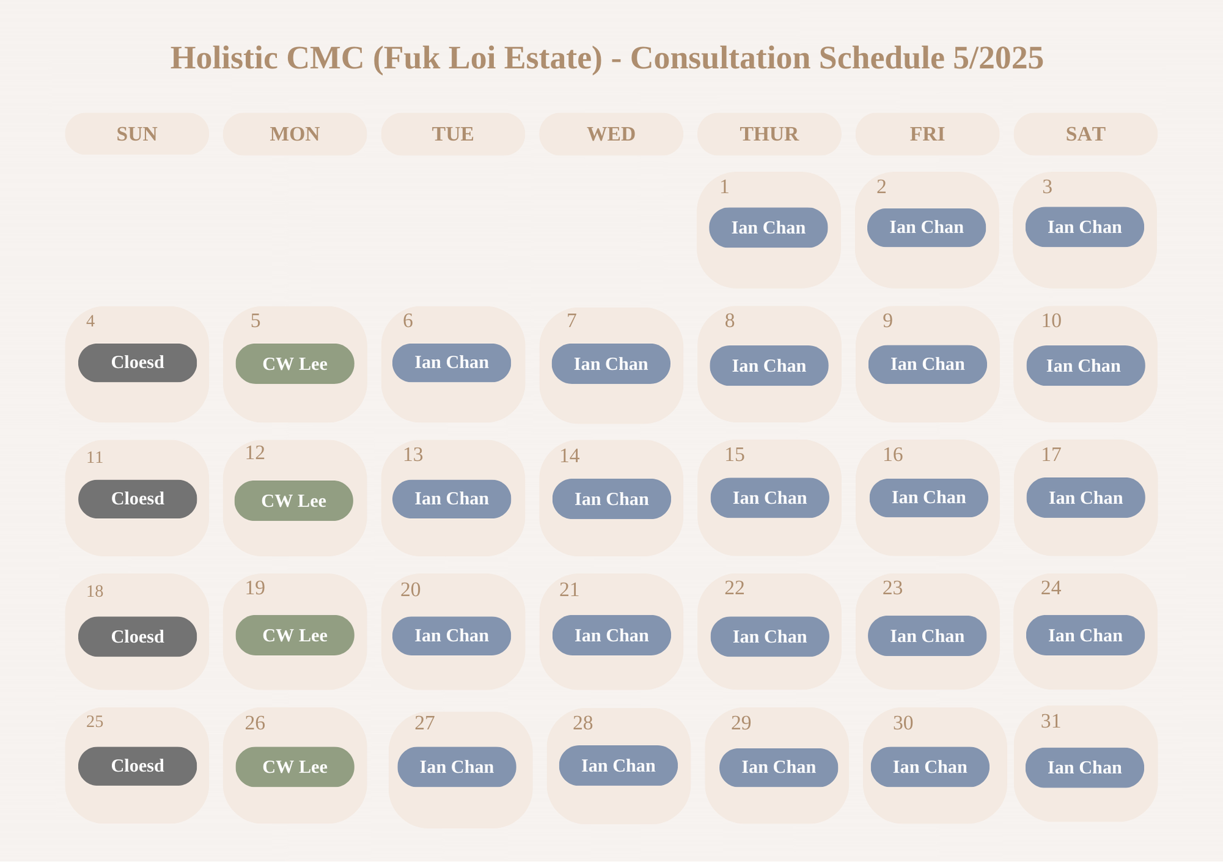
Task: Click the Consultation Schedule title heading
Action: coord(607,59)
